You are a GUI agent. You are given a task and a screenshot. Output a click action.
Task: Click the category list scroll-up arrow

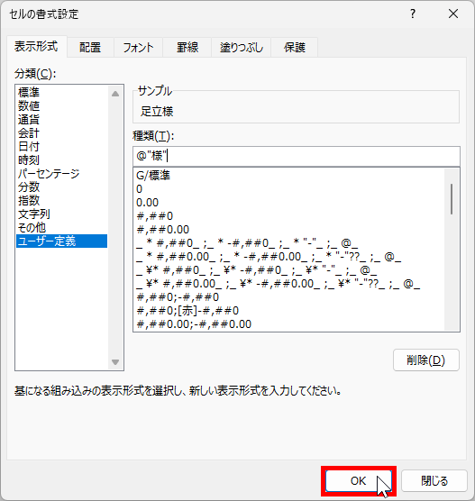[115, 94]
